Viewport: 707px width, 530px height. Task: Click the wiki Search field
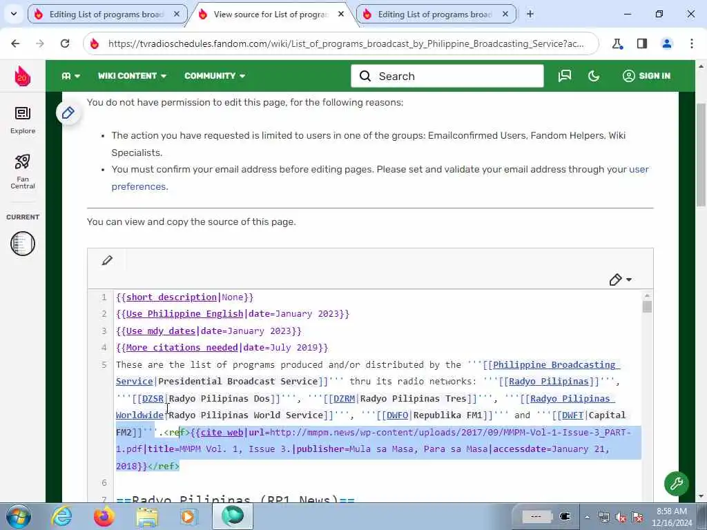[x=447, y=76]
